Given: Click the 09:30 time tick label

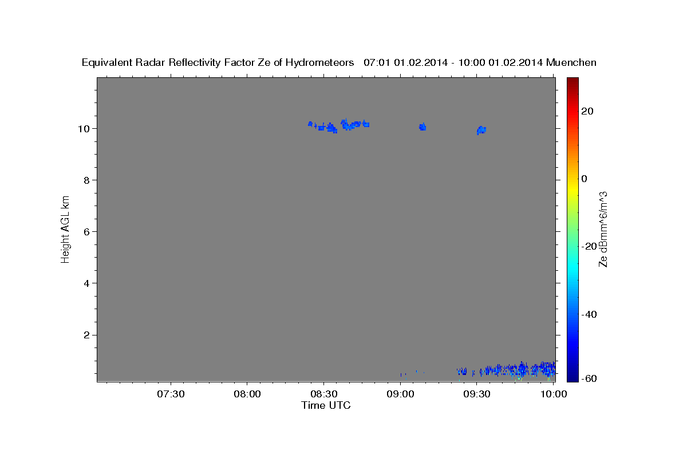Looking at the screenshot, I should click(x=476, y=394).
